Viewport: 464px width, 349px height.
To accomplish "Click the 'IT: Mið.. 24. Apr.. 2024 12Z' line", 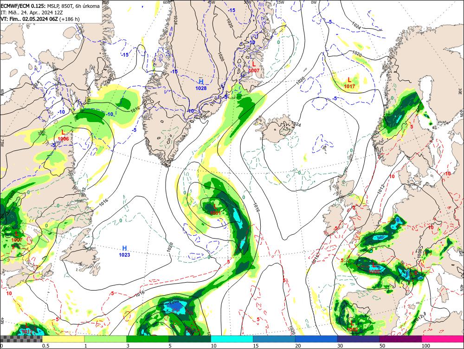I will pos(32,13).
